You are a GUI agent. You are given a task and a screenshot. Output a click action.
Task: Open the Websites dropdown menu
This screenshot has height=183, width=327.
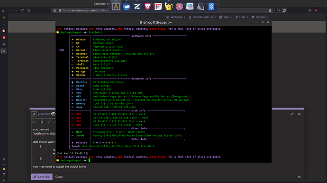(176, 17)
